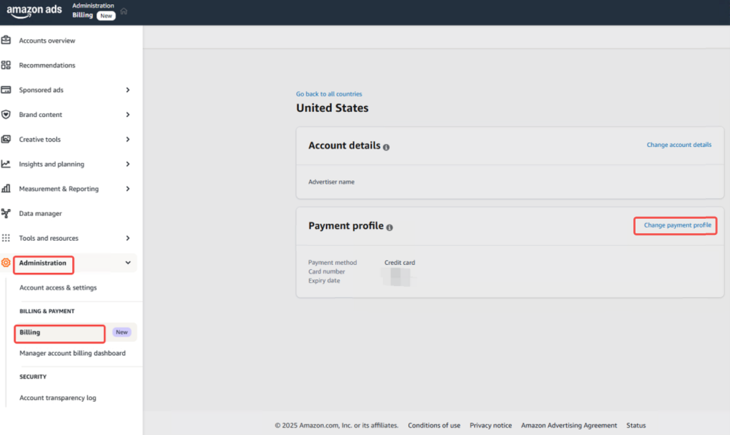Click the Accounts overview briefcase icon
This screenshot has height=435, width=730.
6,40
